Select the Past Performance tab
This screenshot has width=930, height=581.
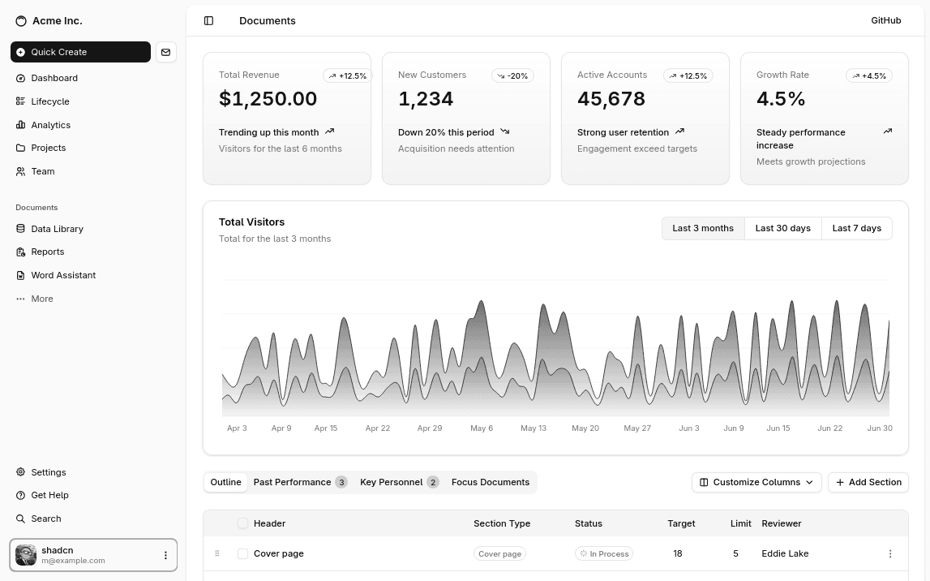pos(293,482)
